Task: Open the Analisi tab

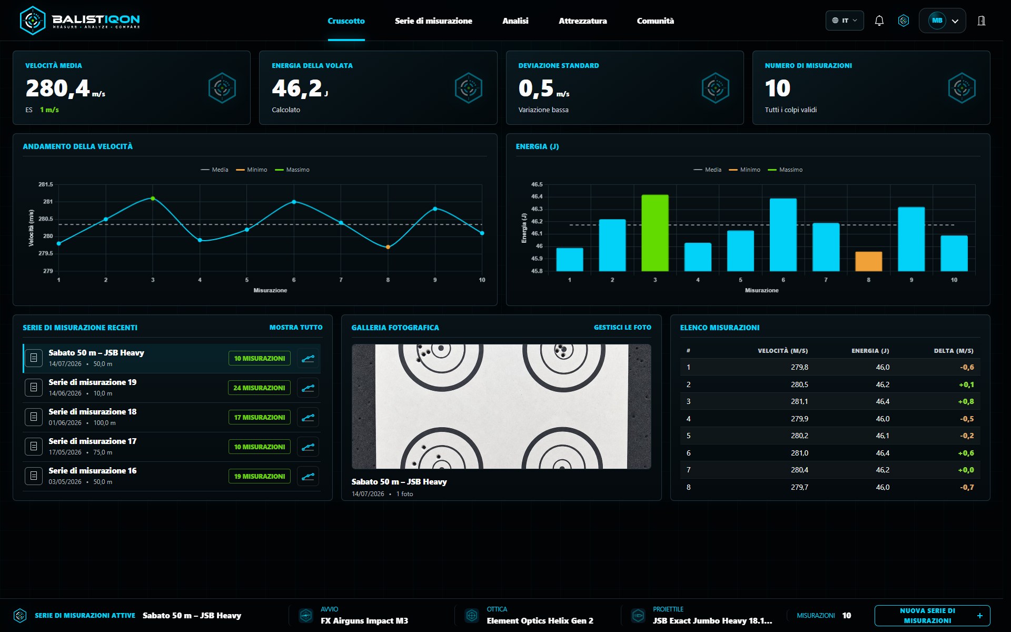Action: (515, 21)
